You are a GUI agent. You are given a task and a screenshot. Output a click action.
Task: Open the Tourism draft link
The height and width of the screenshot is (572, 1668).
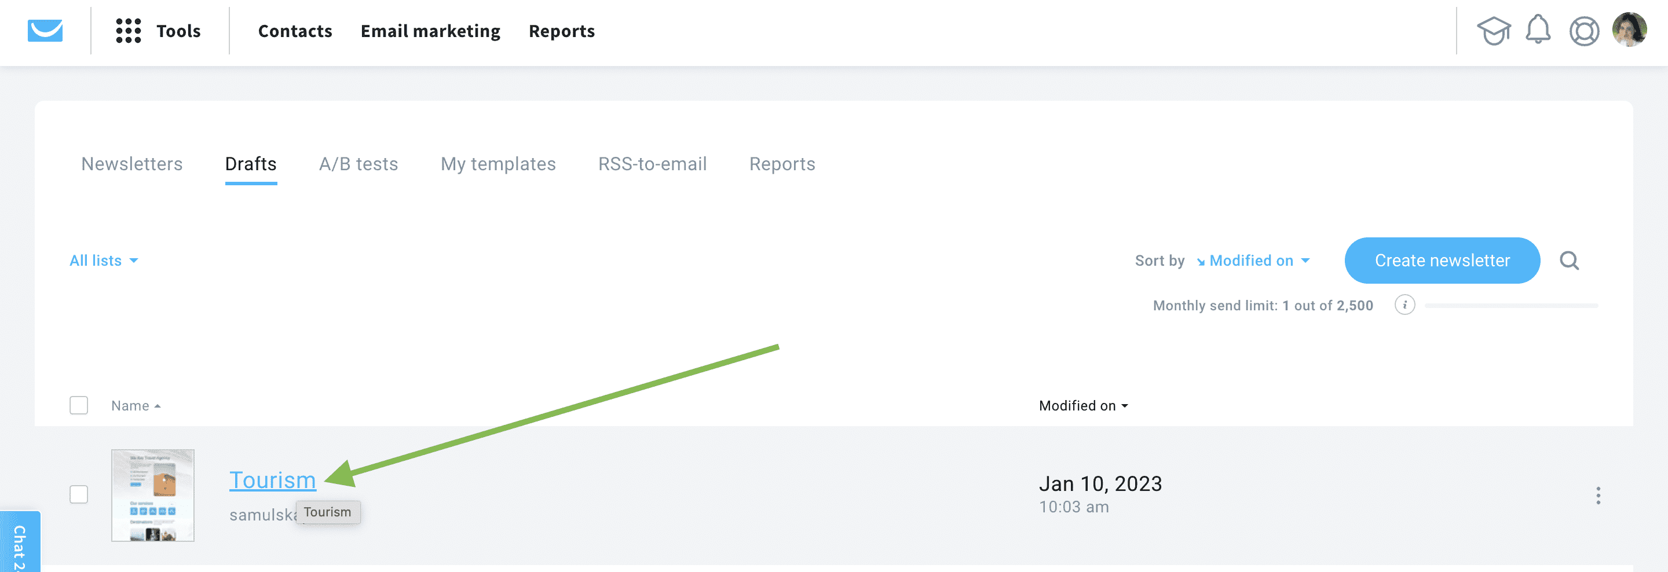273,480
